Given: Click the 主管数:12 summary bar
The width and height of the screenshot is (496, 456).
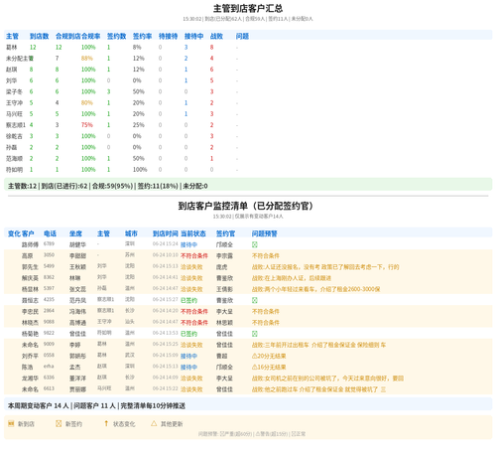Looking at the screenshot, I should pos(248,186).
